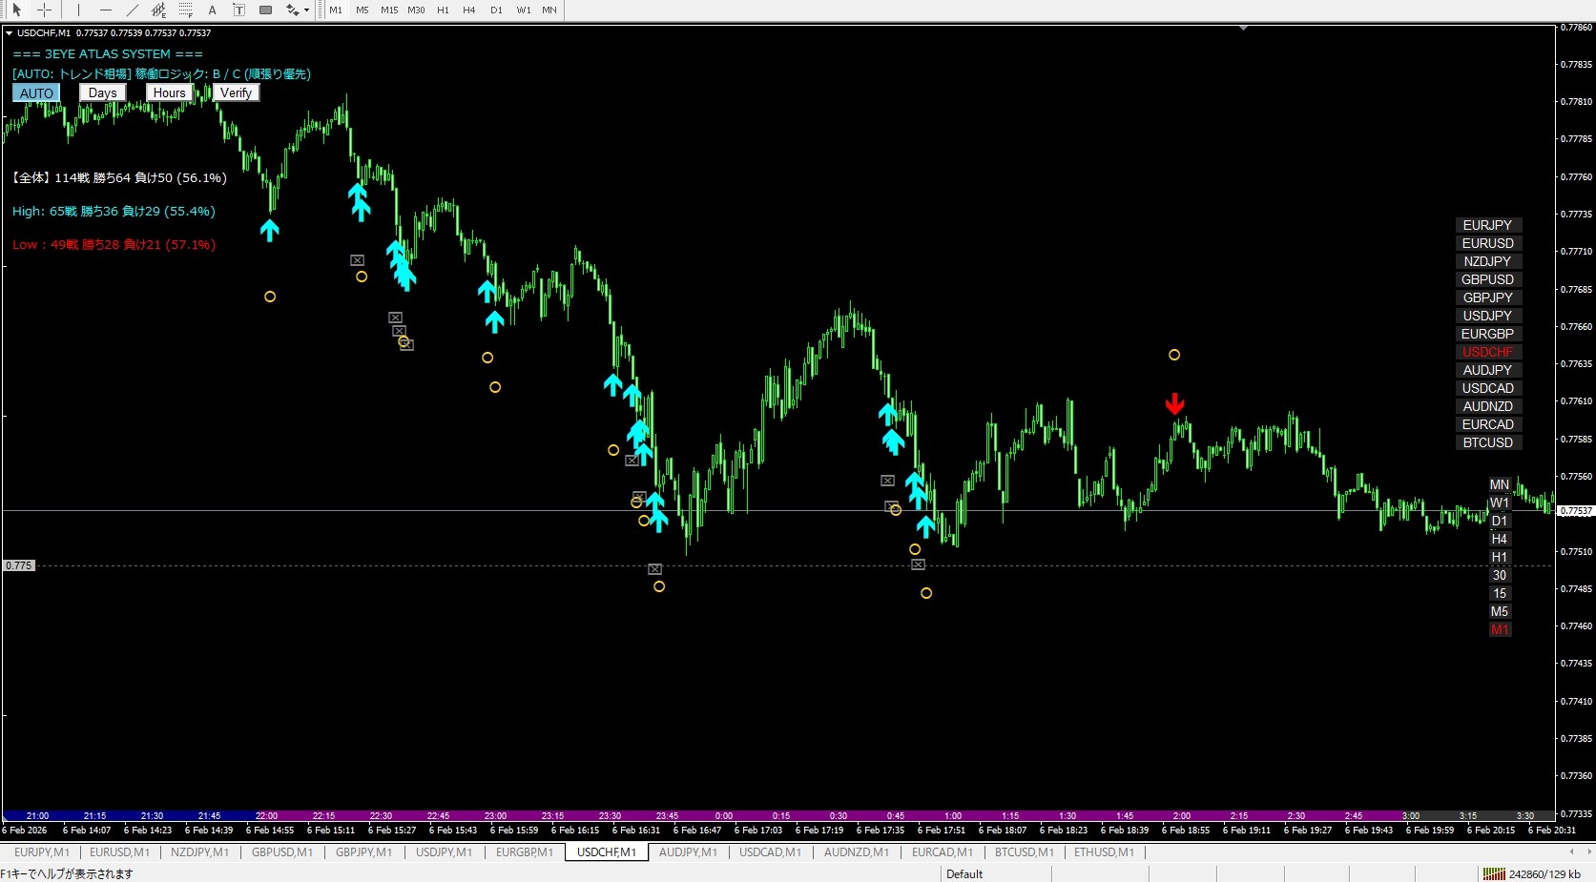Toggle the Days filter button
1596x882 pixels.
pyautogui.click(x=102, y=92)
